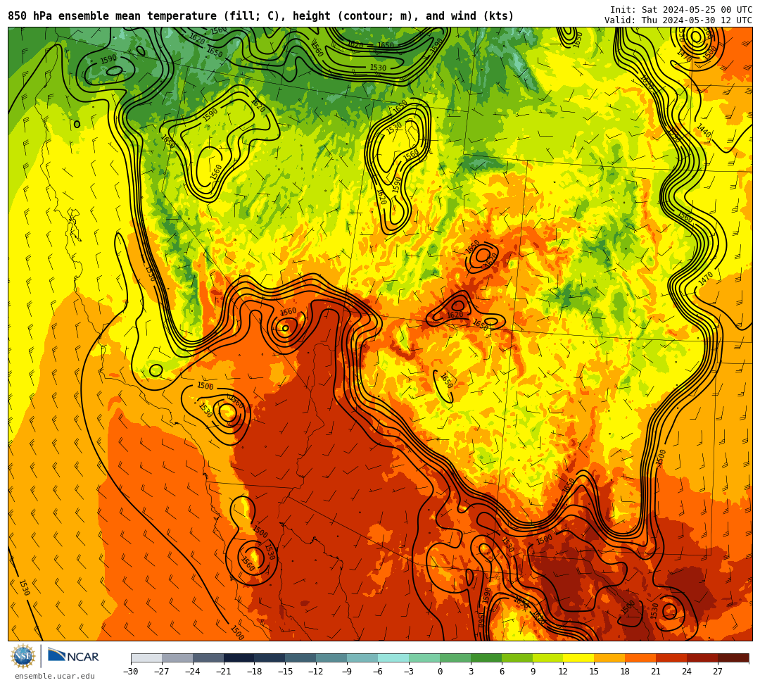Click the 1440 height contour label

pyautogui.click(x=704, y=130)
